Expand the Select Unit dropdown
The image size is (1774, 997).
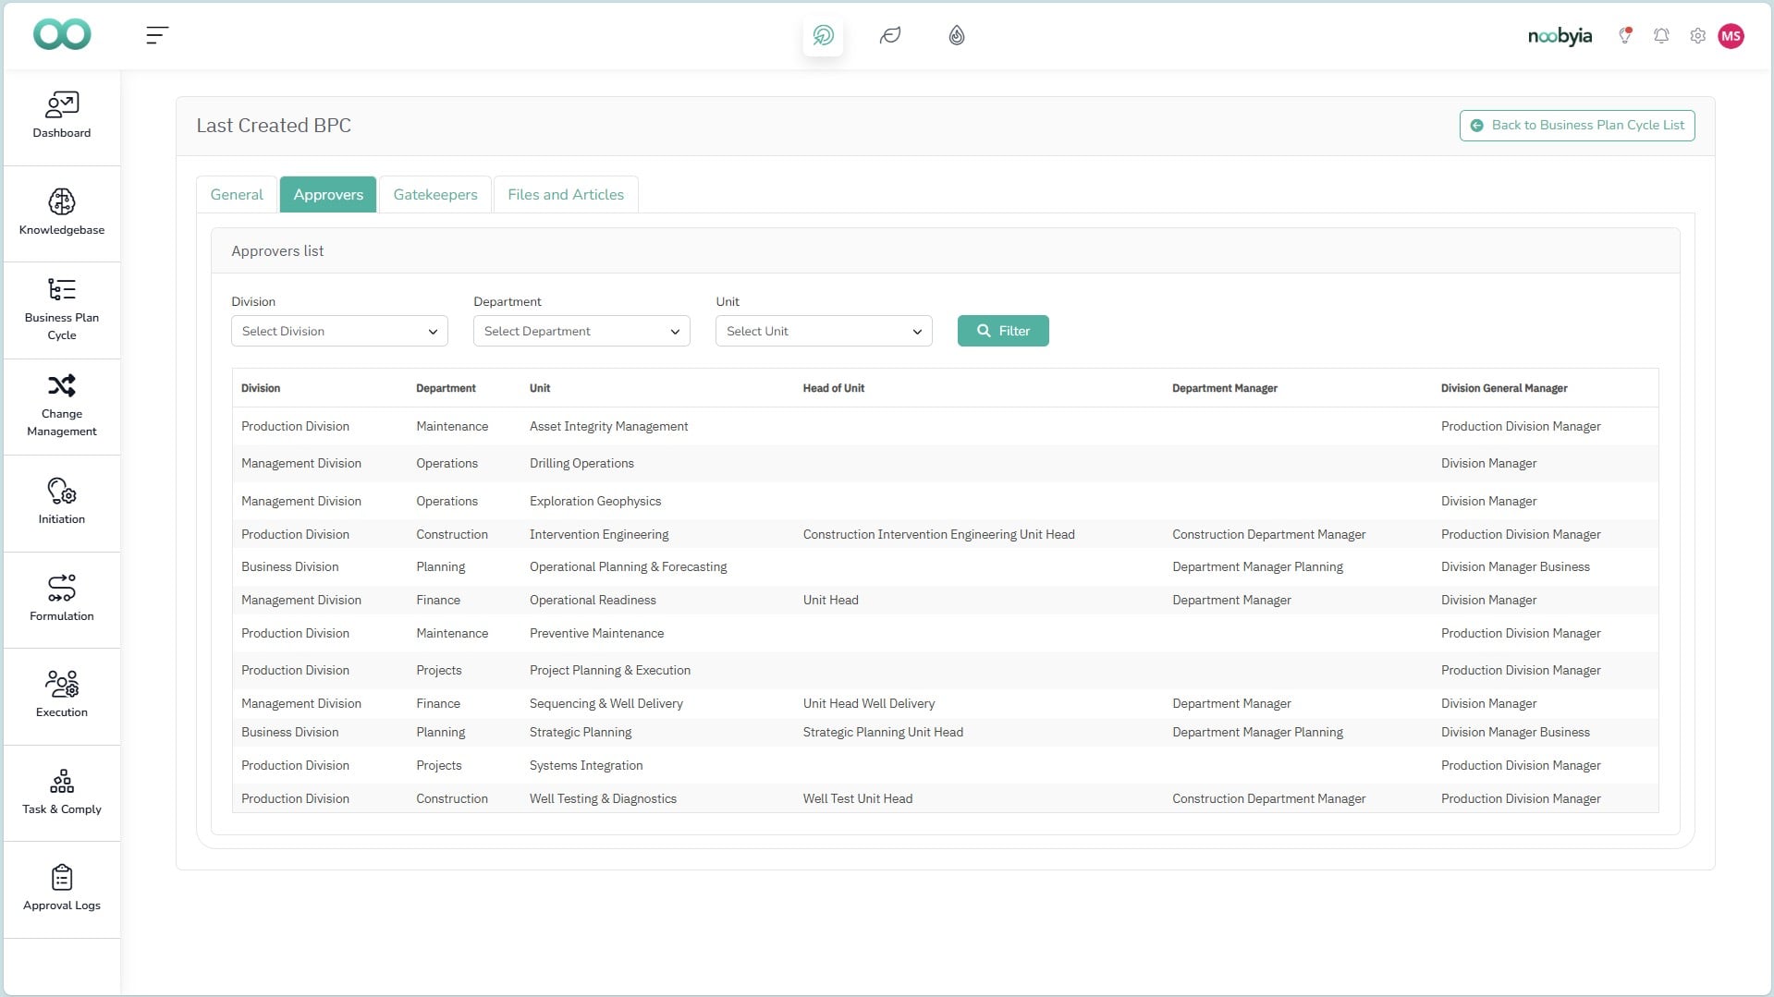(824, 331)
